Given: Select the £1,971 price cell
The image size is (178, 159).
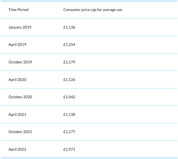Looking at the screenshot, I should point(69,149).
